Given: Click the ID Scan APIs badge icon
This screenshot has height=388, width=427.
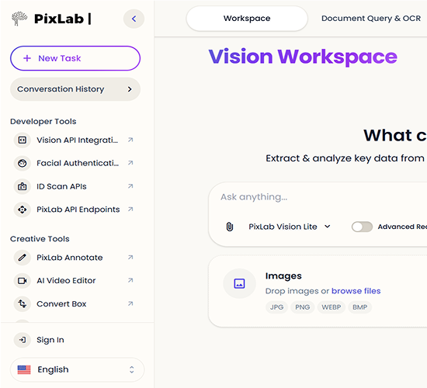Looking at the screenshot, I should (22, 186).
